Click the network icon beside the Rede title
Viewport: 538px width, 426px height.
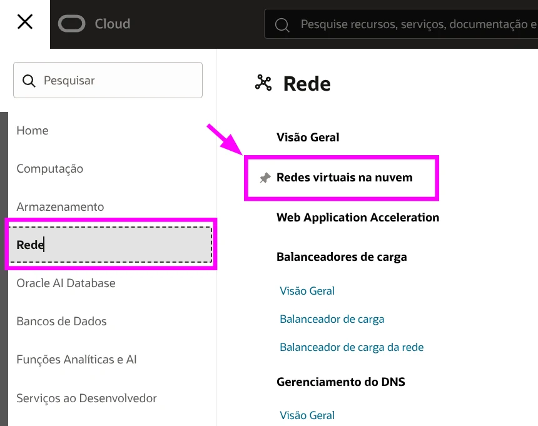coord(263,83)
